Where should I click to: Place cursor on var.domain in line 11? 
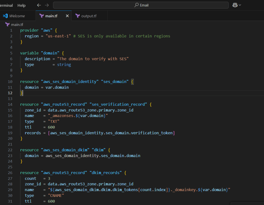57,87
